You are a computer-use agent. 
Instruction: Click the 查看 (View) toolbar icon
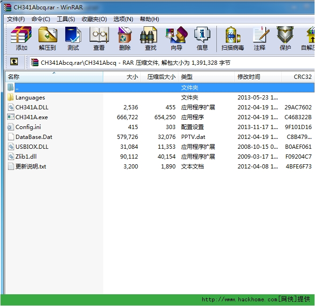click(99, 35)
